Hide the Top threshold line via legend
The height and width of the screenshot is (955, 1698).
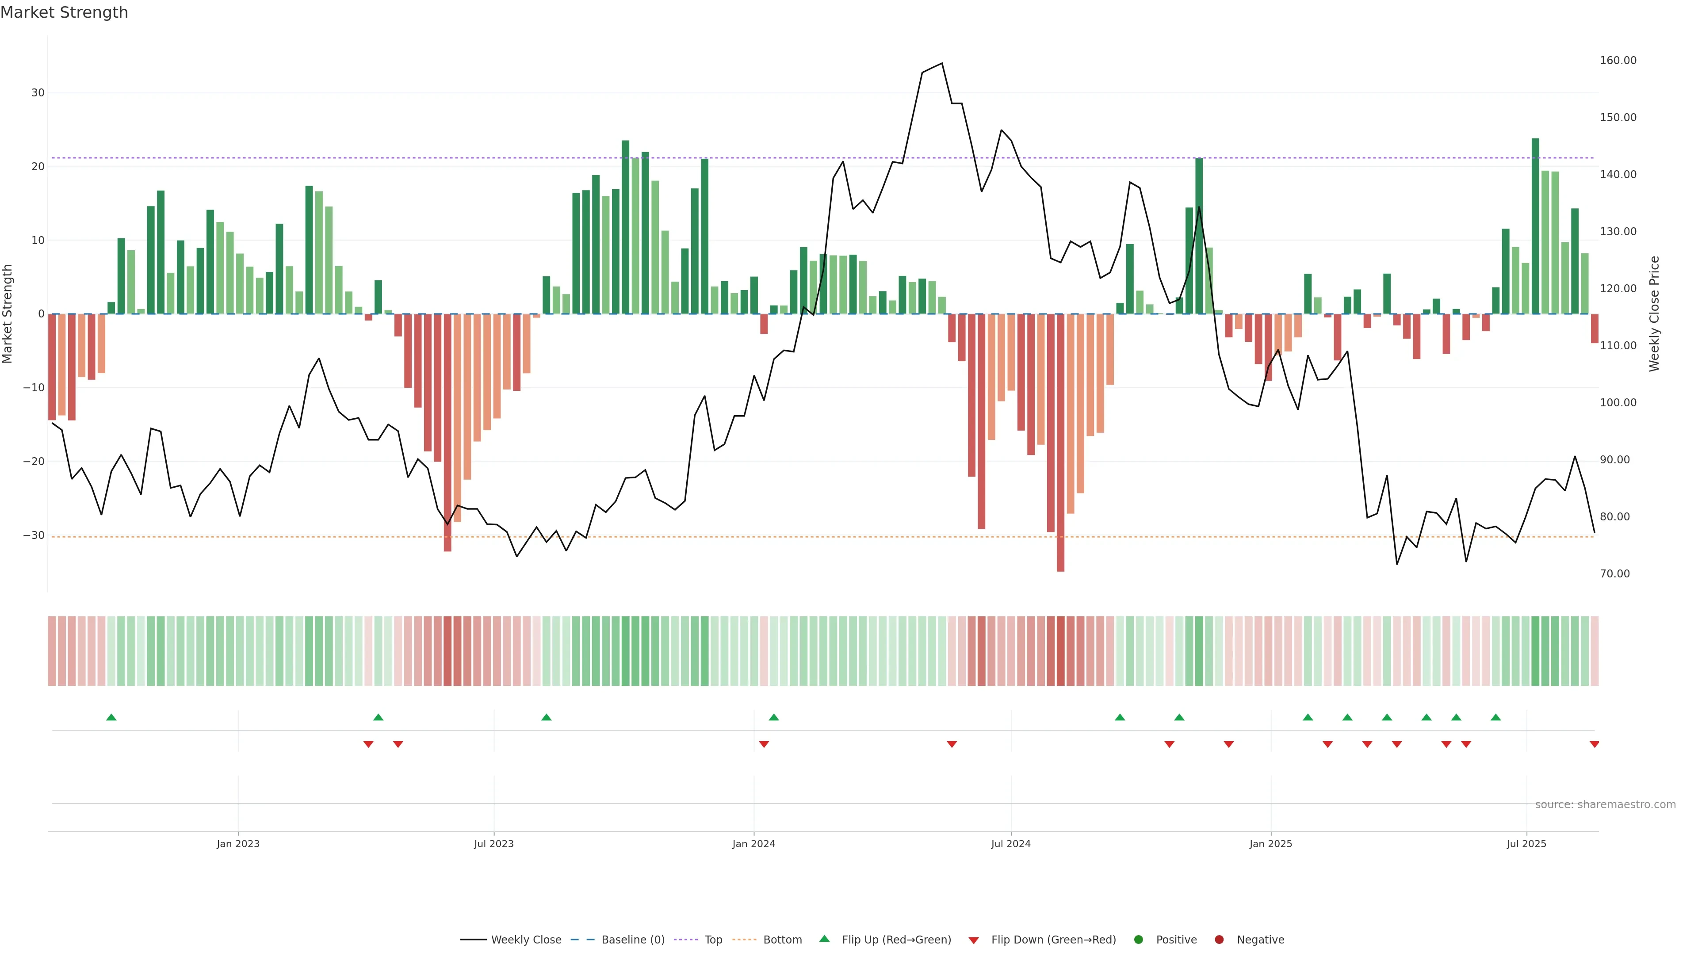(712, 940)
